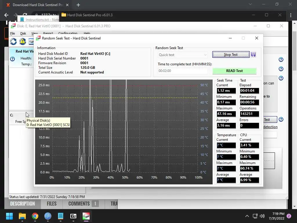Open the View menu in Hard Disk Sentinel
Image resolution: width=297 pixels, height=223 pixels.
coord(35,33)
